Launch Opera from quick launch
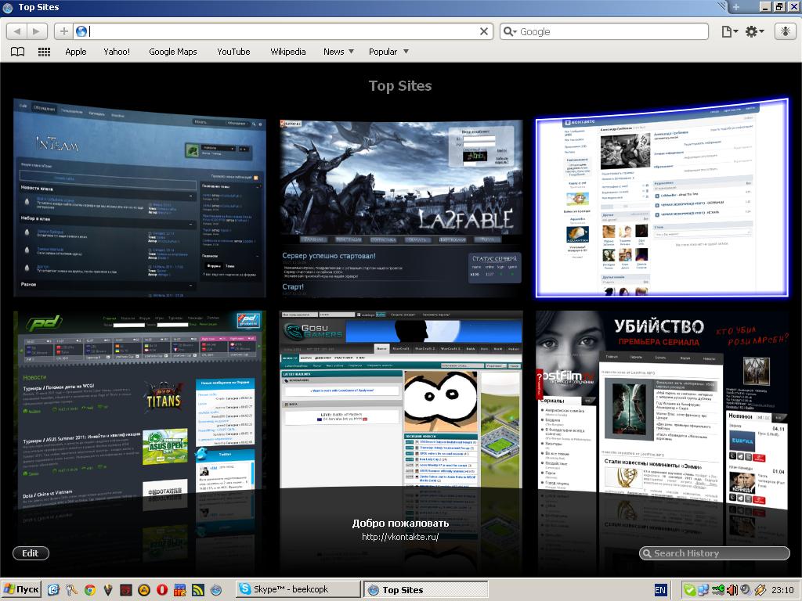The width and height of the screenshot is (802, 601). click(x=161, y=590)
